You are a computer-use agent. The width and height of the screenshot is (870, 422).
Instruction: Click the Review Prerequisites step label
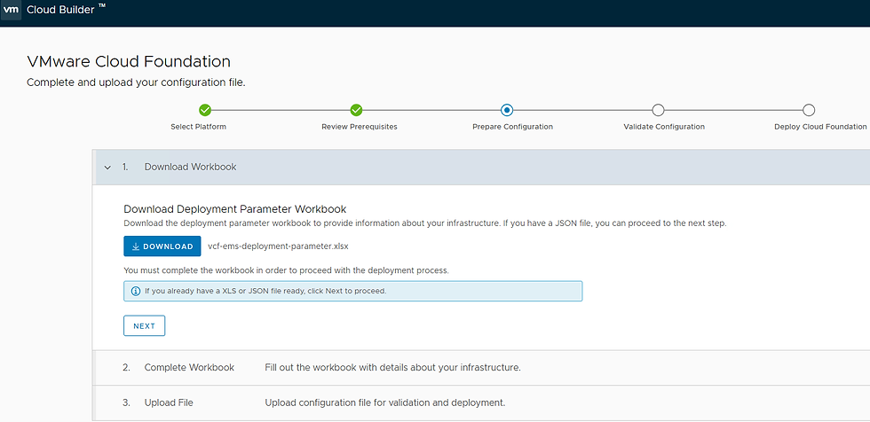[x=360, y=127]
